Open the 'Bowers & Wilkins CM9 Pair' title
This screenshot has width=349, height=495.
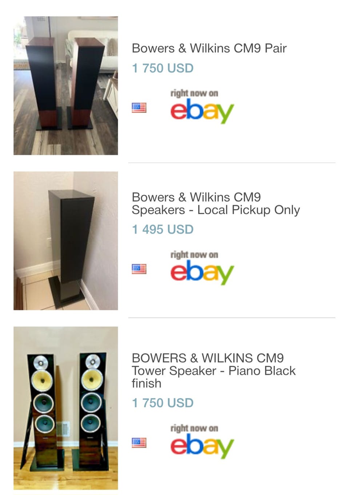tap(209, 48)
